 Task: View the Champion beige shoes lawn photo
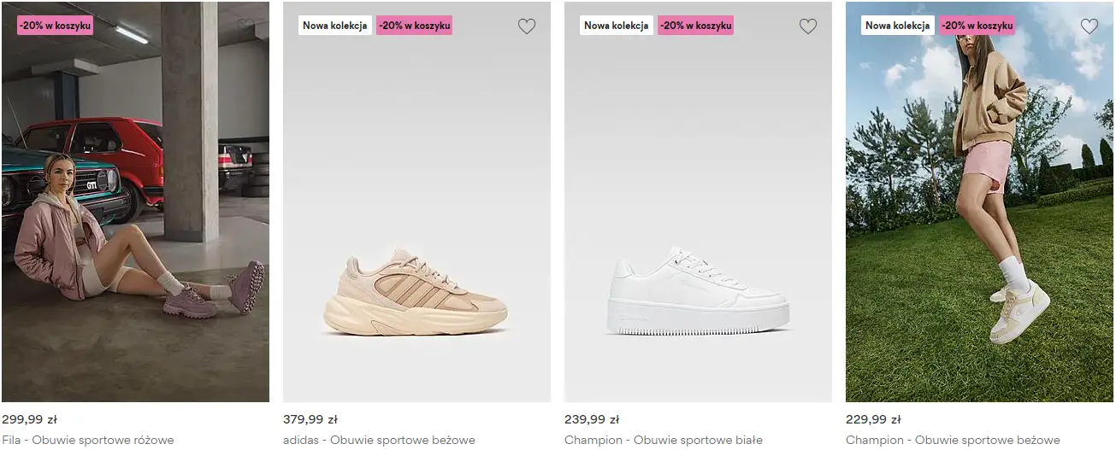click(979, 213)
